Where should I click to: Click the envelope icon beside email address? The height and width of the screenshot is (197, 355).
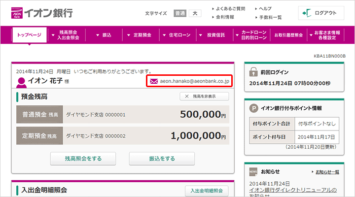click(154, 81)
